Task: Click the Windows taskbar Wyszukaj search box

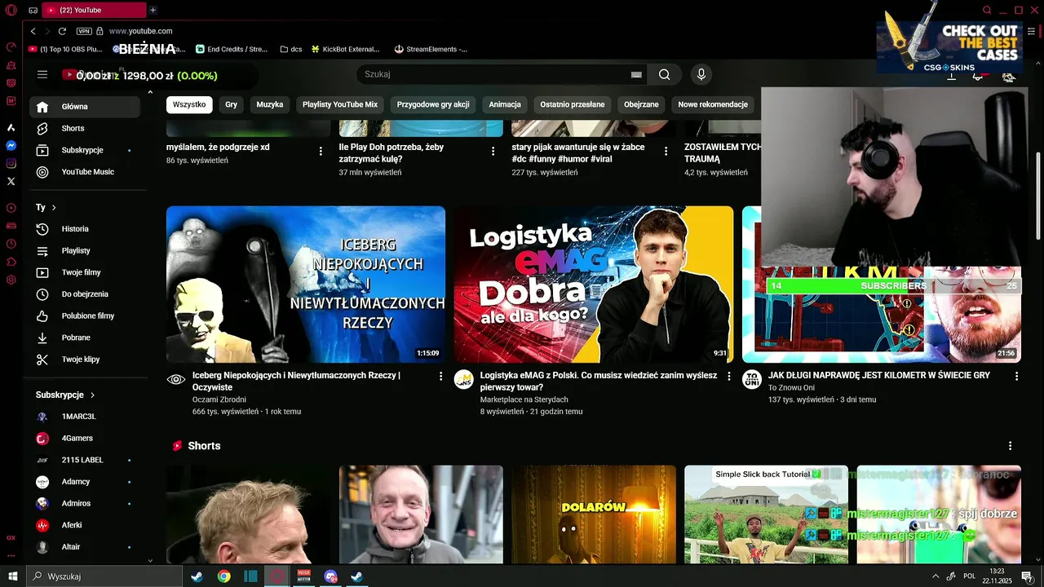Action: tap(103, 576)
